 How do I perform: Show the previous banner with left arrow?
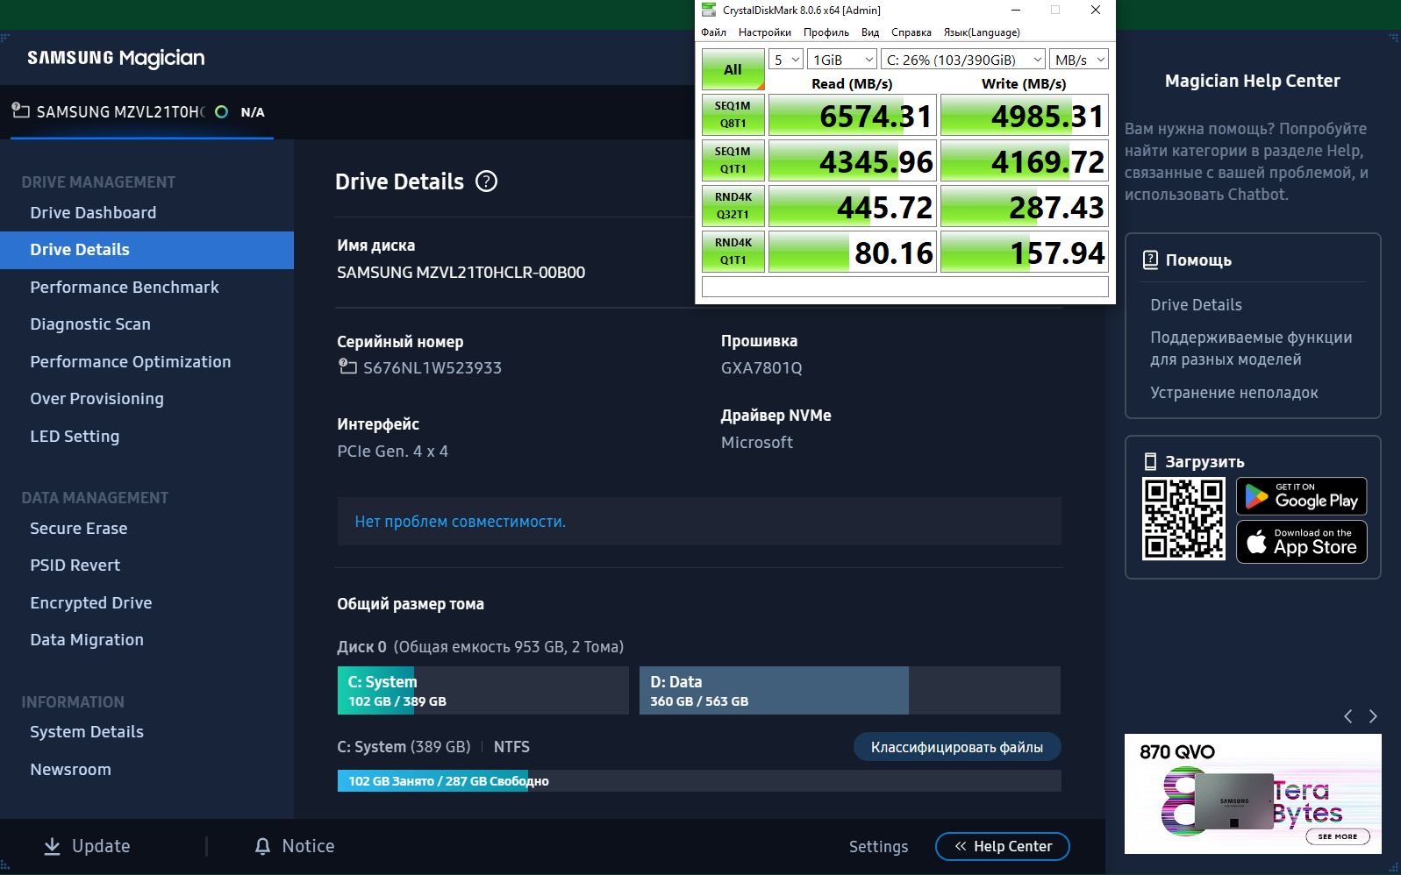tap(1348, 716)
